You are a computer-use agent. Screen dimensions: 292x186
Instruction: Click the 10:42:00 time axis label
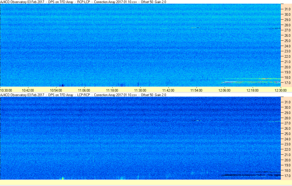point(28,90)
